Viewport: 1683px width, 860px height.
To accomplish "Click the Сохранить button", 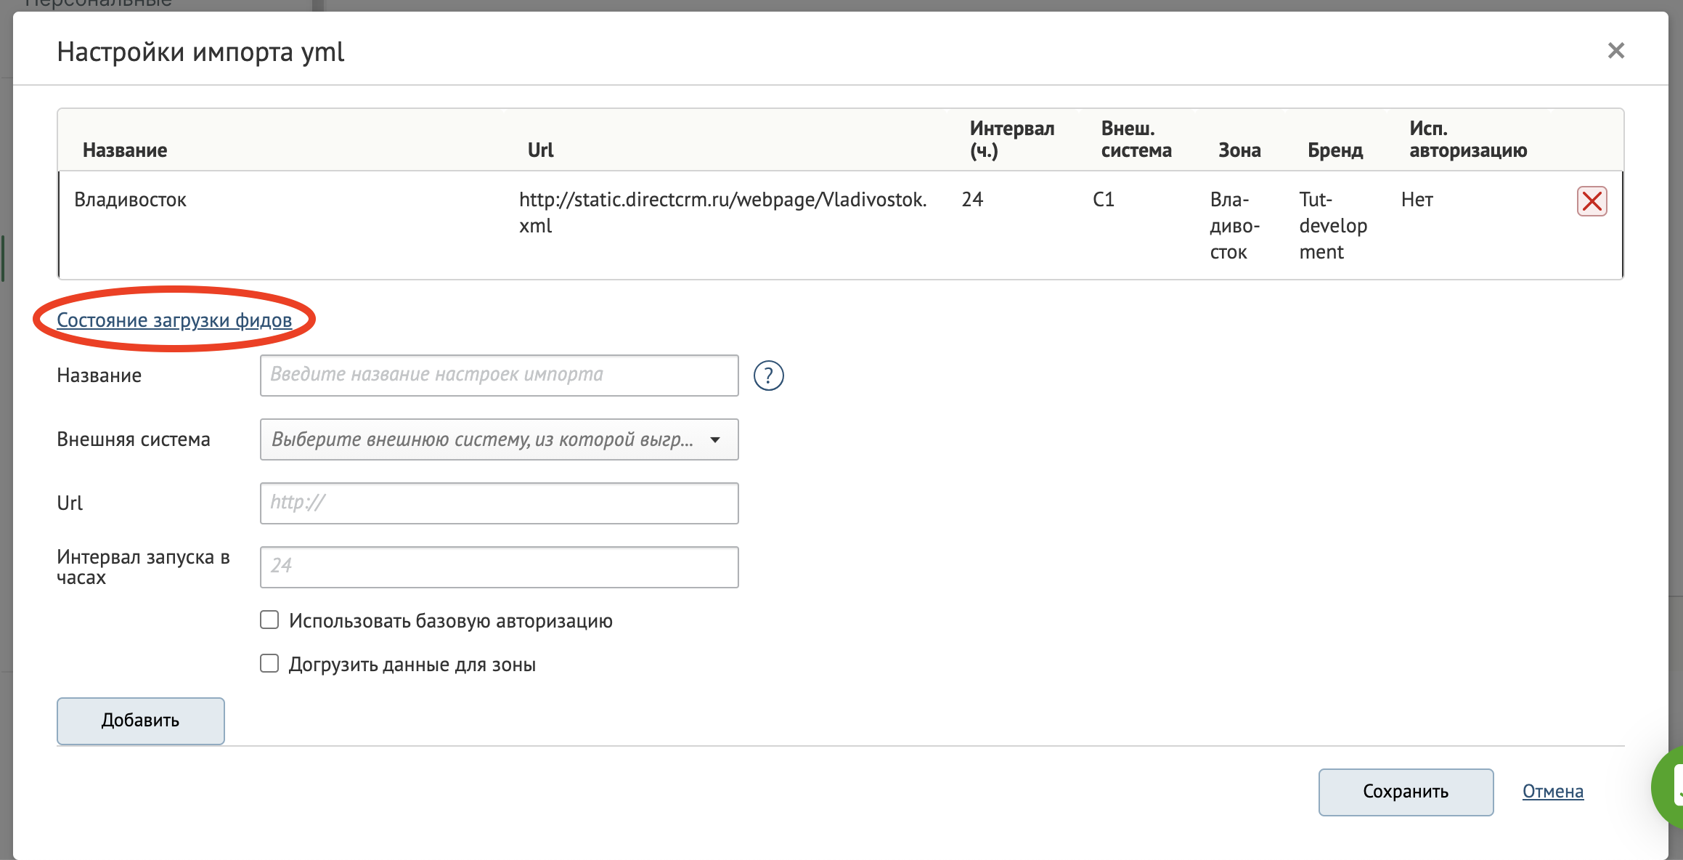I will (x=1405, y=792).
